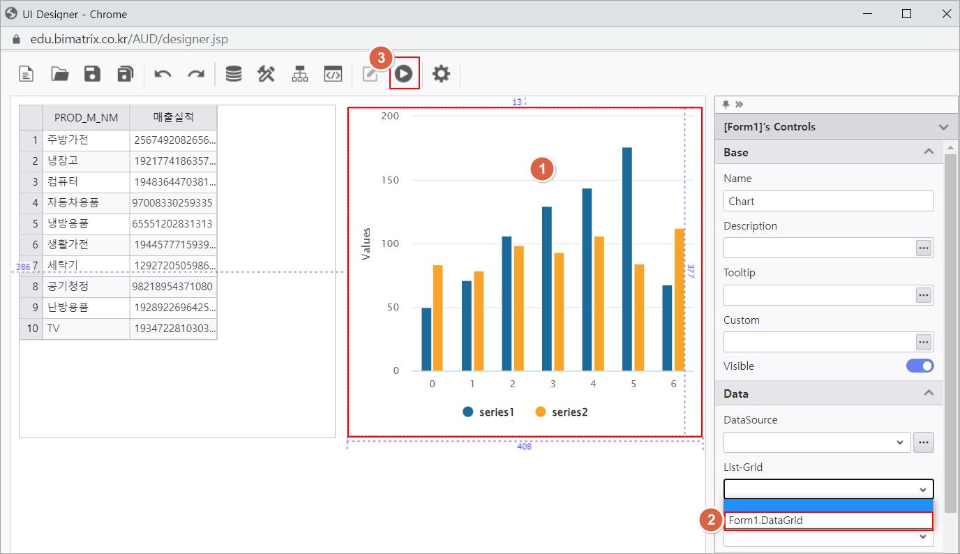Open the DataSource dropdown
Viewport: 960px width, 554px height.
(817, 442)
